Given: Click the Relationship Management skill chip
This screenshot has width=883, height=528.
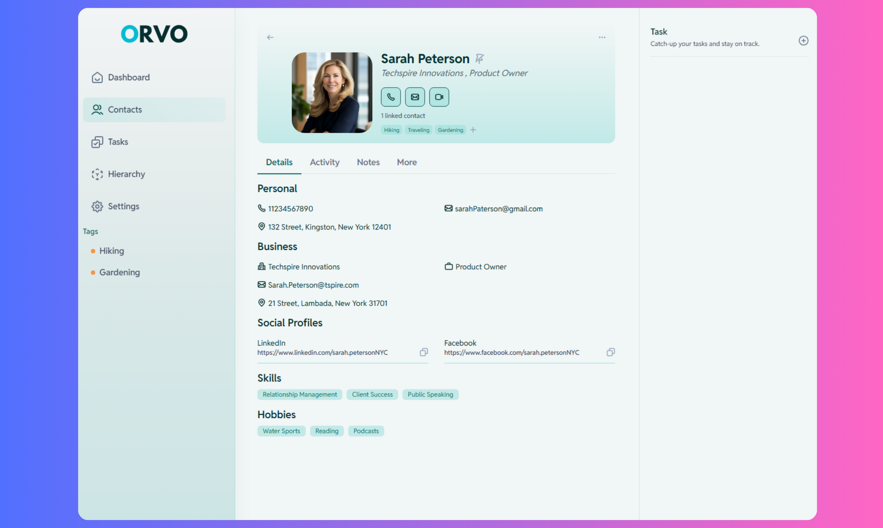Looking at the screenshot, I should tap(300, 394).
